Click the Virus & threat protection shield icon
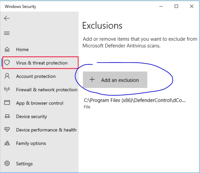 (x=7, y=63)
